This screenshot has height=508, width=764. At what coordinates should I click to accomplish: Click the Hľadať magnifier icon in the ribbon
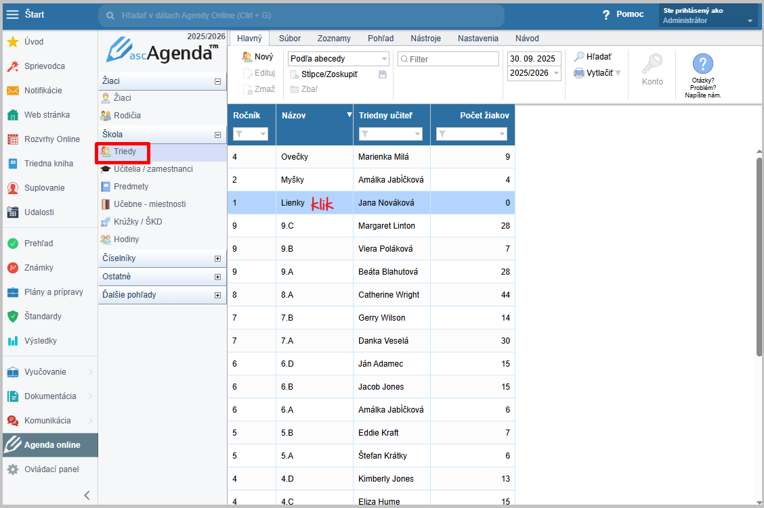click(x=578, y=57)
